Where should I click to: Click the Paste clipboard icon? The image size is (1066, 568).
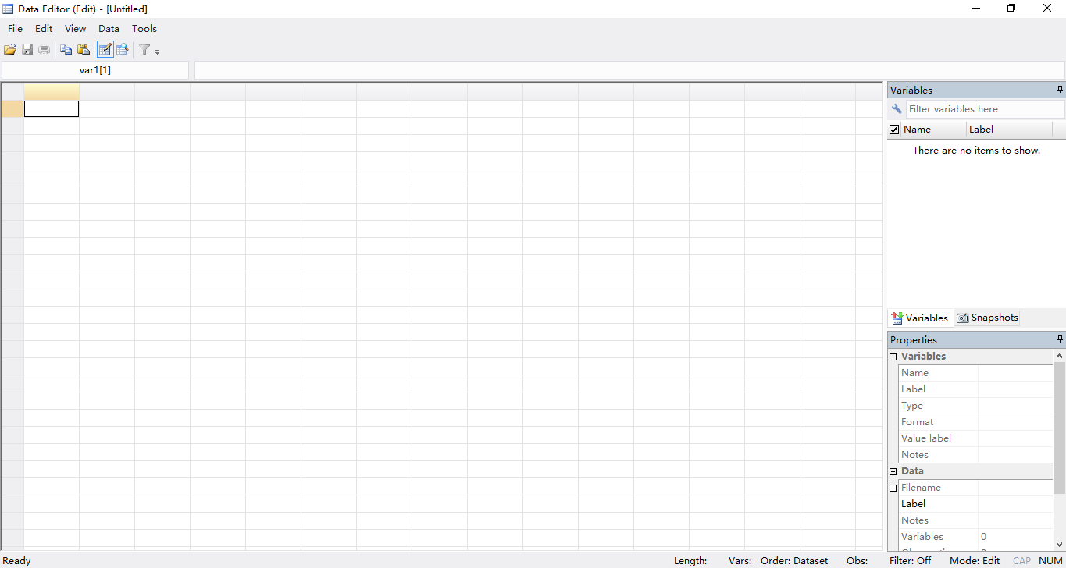[84, 50]
